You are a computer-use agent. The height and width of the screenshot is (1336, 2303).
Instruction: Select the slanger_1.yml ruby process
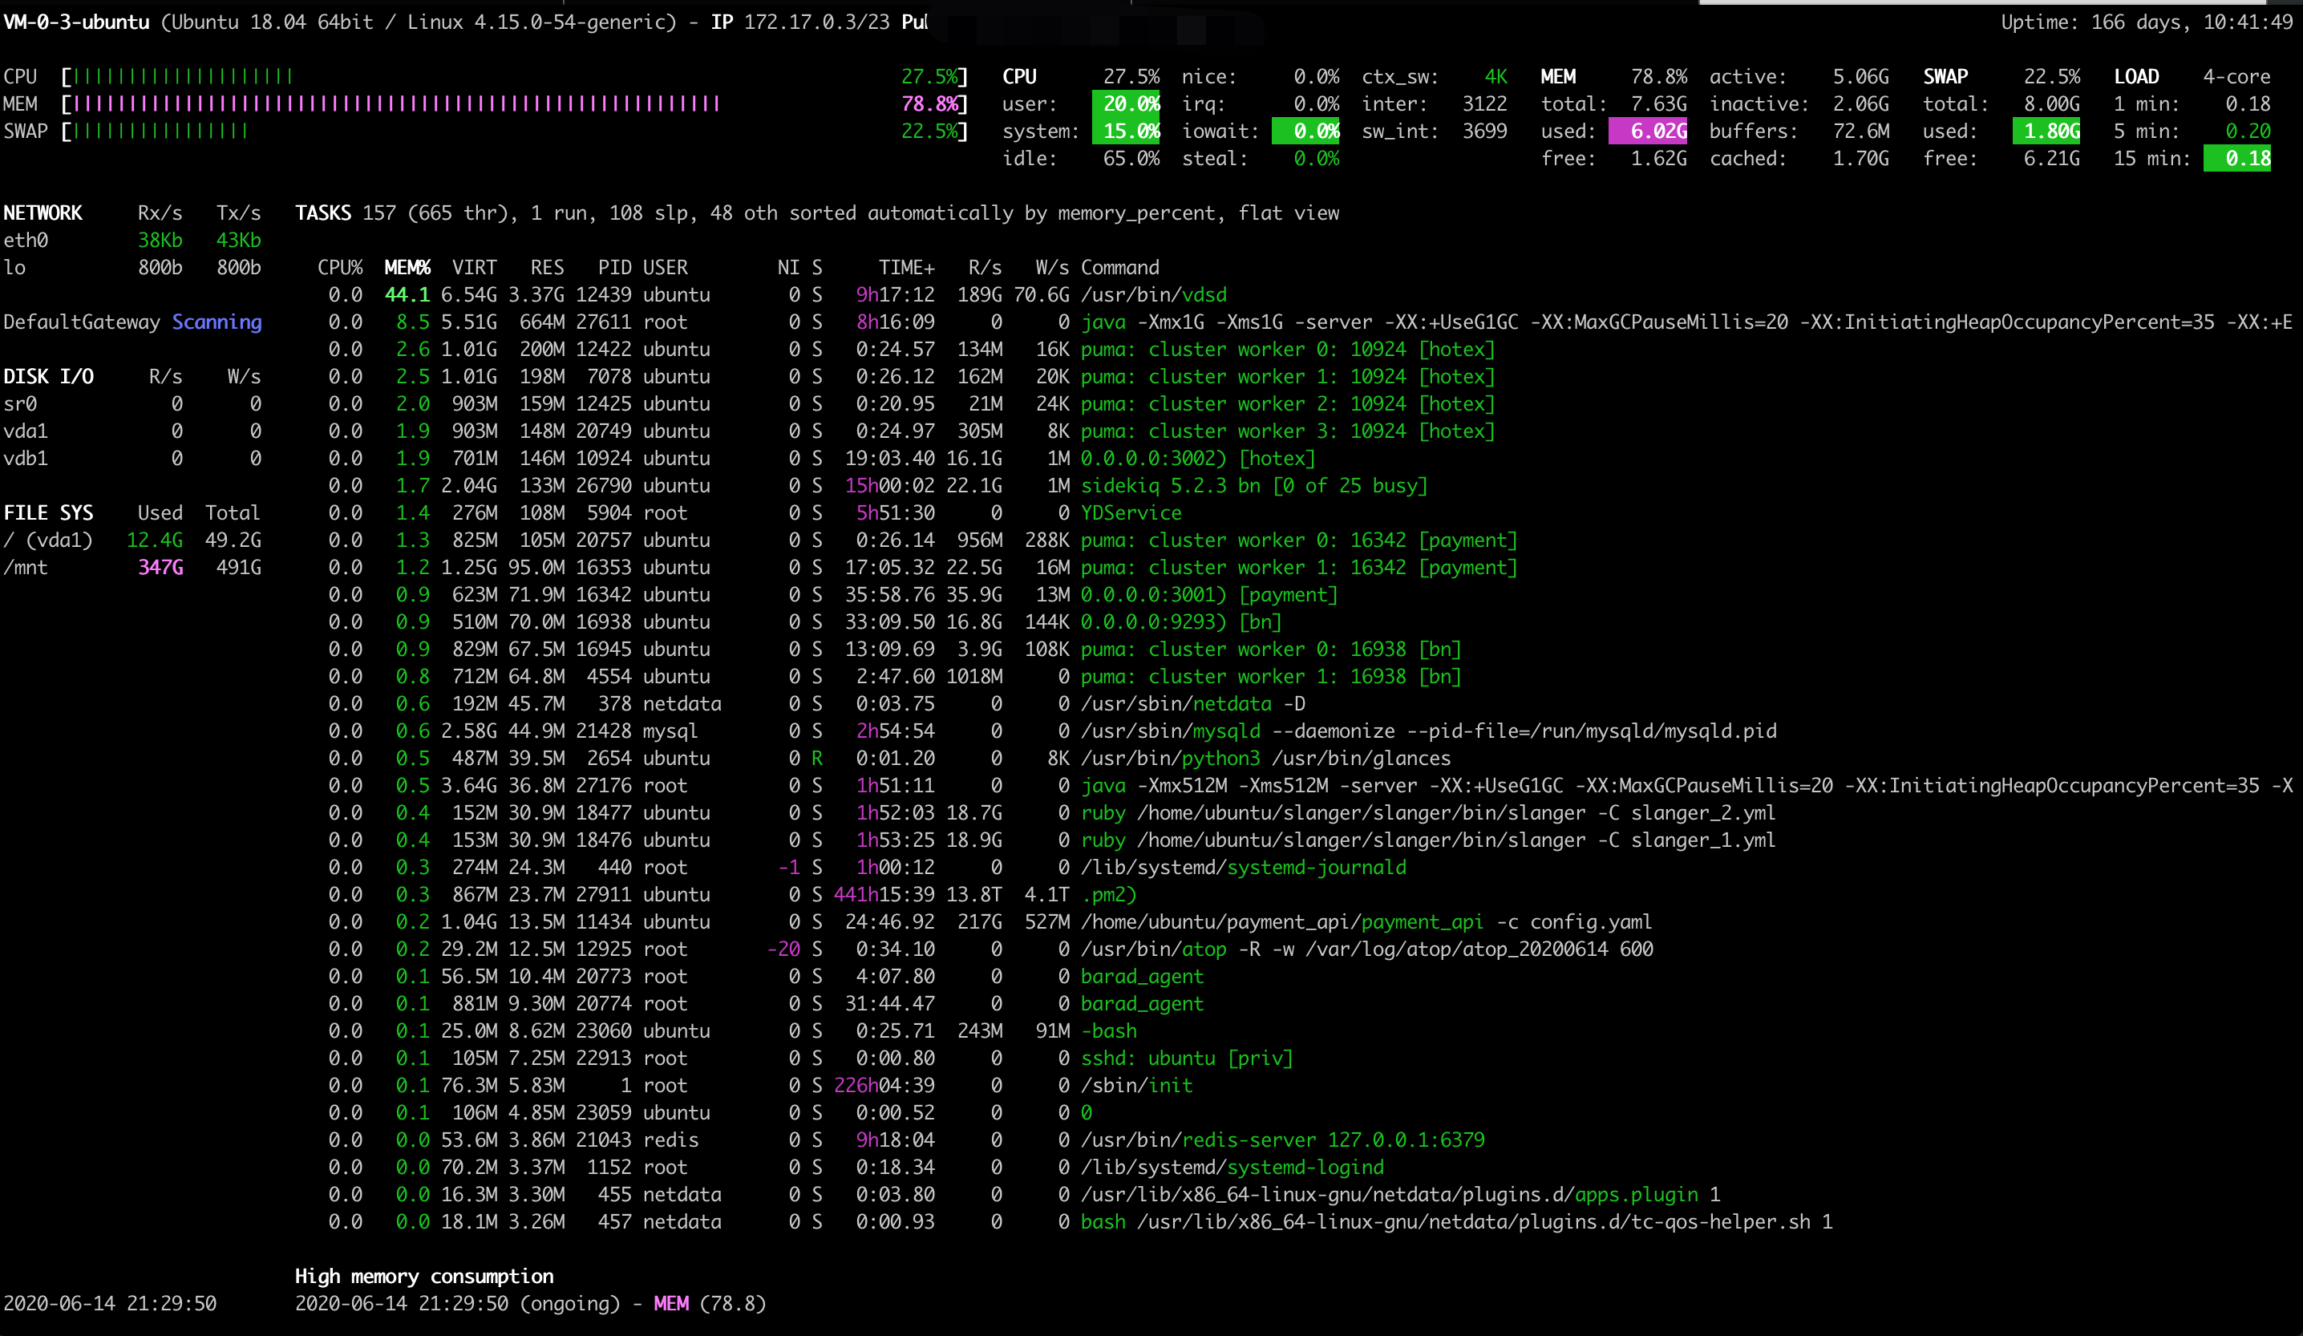click(x=1052, y=840)
